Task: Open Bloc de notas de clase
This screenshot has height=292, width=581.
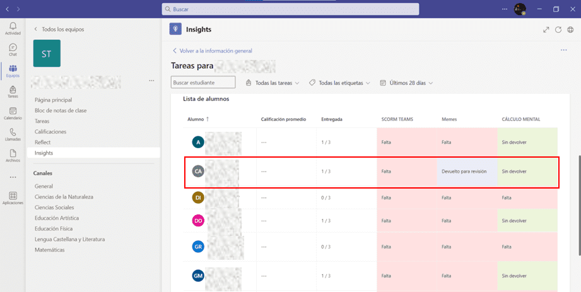Action: [61, 110]
